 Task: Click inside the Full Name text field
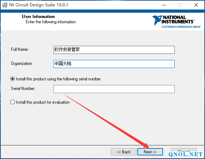(114, 50)
